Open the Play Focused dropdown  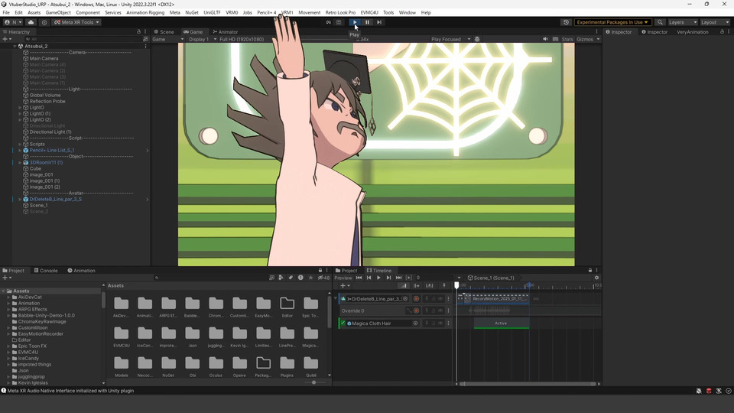click(x=450, y=39)
